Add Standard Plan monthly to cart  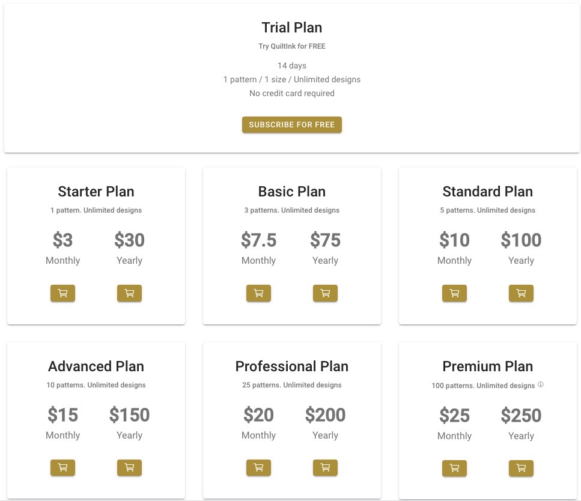(454, 293)
